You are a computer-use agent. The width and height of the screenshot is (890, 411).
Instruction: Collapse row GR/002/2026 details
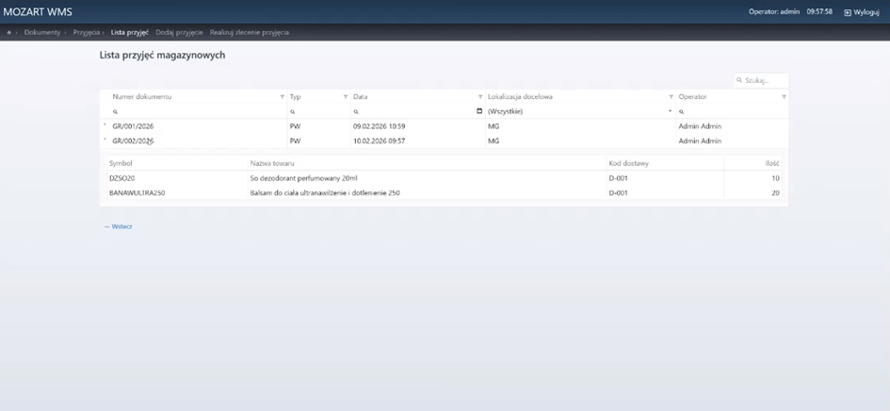(x=105, y=140)
